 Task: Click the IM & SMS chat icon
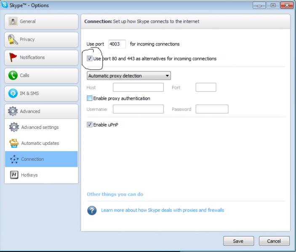pyautogui.click(x=13, y=93)
